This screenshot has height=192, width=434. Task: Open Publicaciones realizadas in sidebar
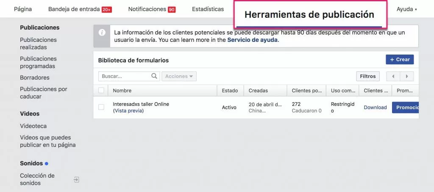pyautogui.click(x=38, y=44)
